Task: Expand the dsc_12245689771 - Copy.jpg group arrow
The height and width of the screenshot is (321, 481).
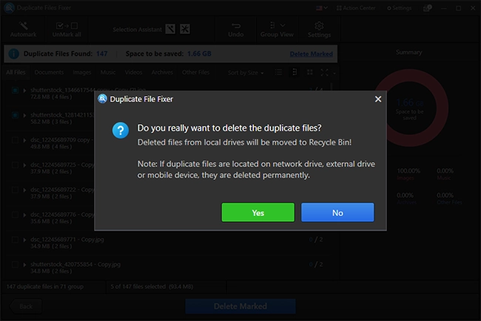Action: pos(24,240)
